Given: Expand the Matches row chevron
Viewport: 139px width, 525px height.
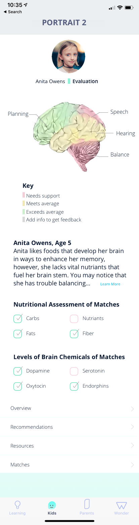Looking at the screenshot, I should (132, 465).
